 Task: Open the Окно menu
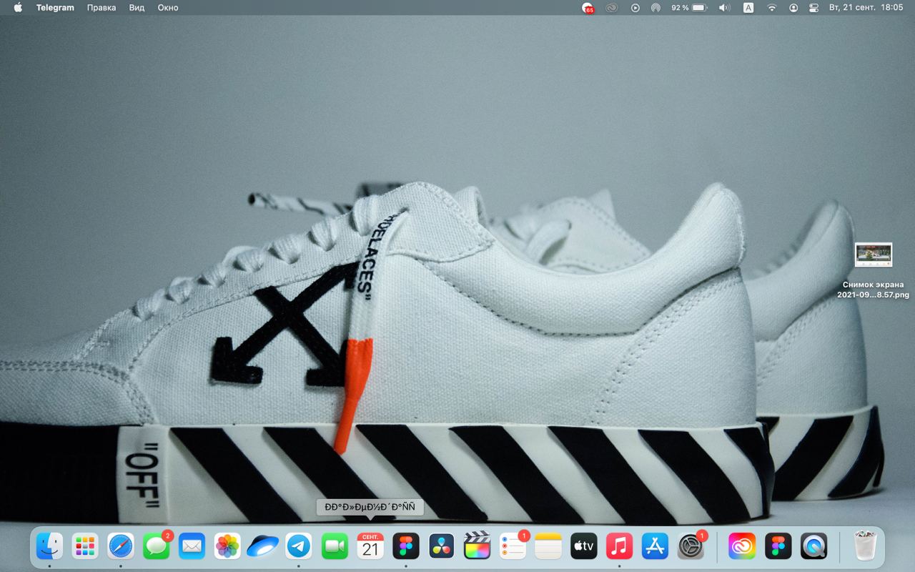coord(168,7)
